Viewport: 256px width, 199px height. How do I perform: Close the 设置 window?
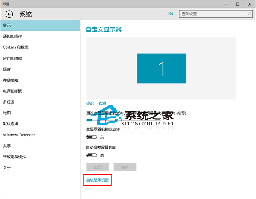(x=250, y=4)
